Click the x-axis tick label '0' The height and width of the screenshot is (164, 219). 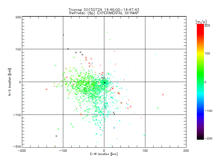pyautogui.click(x=104, y=151)
